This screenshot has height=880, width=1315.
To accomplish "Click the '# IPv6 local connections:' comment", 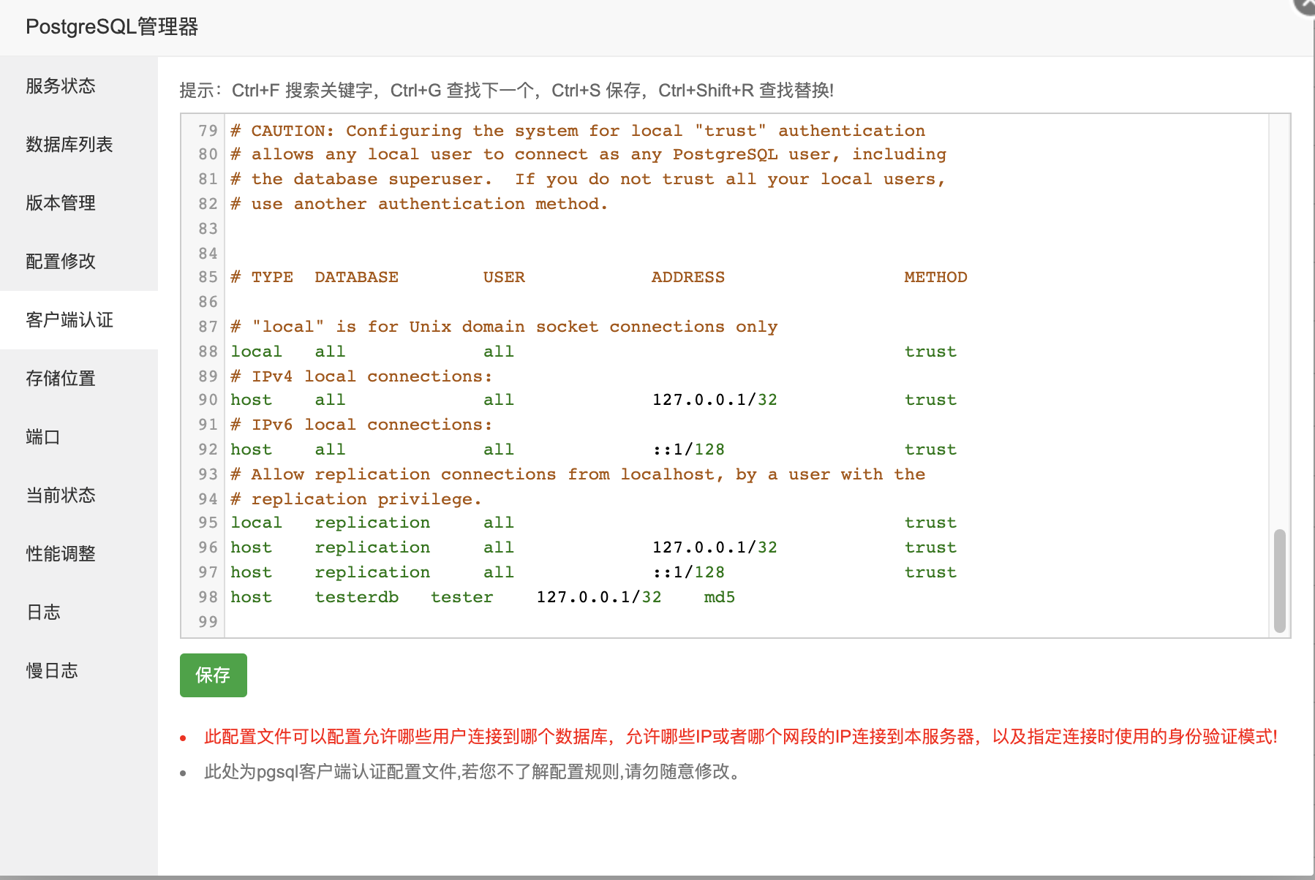I will point(362,425).
